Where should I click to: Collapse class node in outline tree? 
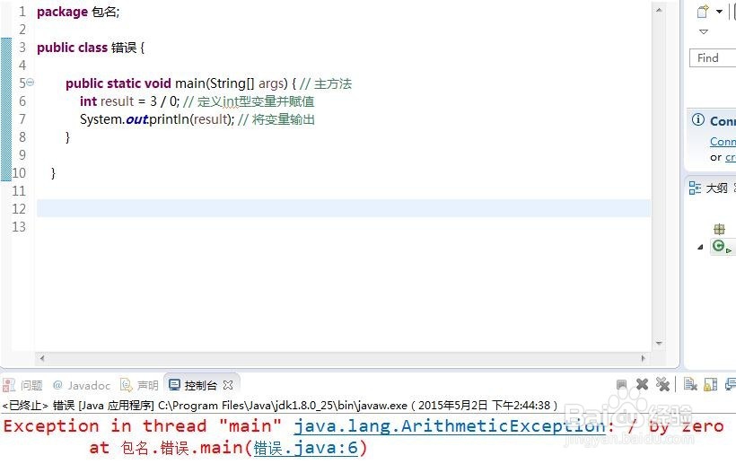point(700,247)
